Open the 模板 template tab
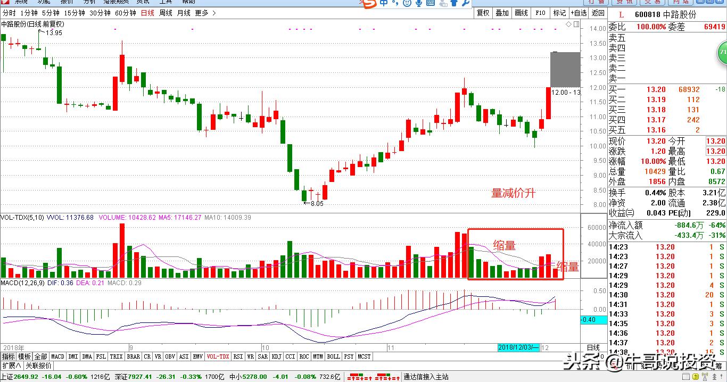The height and width of the screenshot is (382, 727). click(24, 356)
